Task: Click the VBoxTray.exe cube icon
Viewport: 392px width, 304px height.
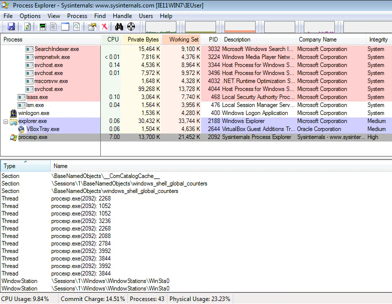Action: click(x=21, y=129)
